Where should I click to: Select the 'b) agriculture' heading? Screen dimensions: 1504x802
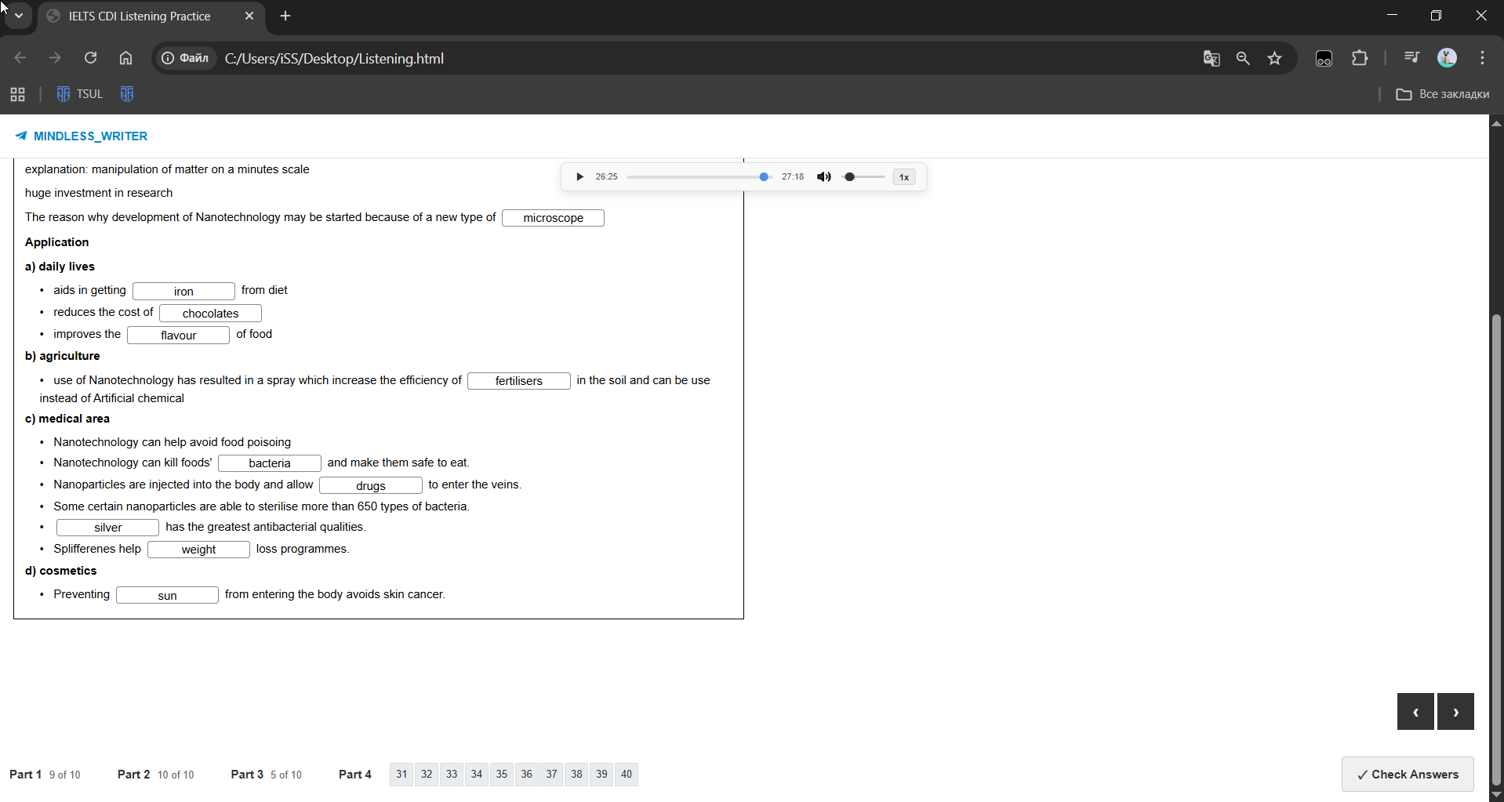click(x=63, y=356)
